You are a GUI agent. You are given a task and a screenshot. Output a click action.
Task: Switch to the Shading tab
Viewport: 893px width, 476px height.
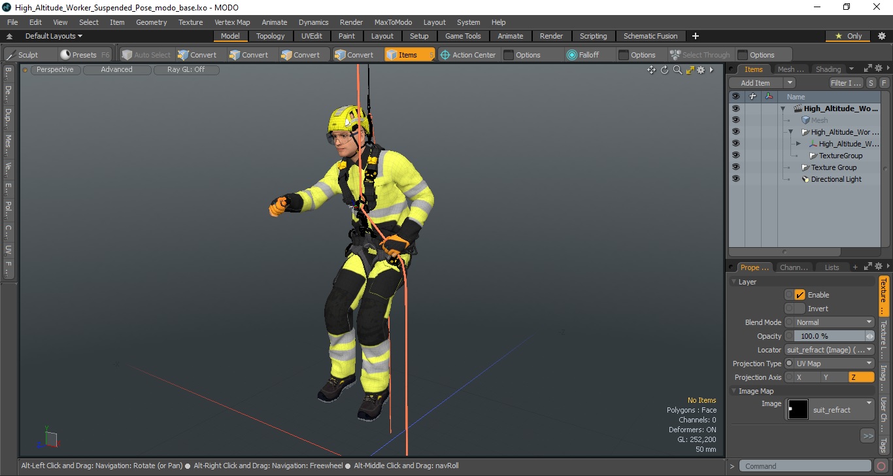click(828, 69)
